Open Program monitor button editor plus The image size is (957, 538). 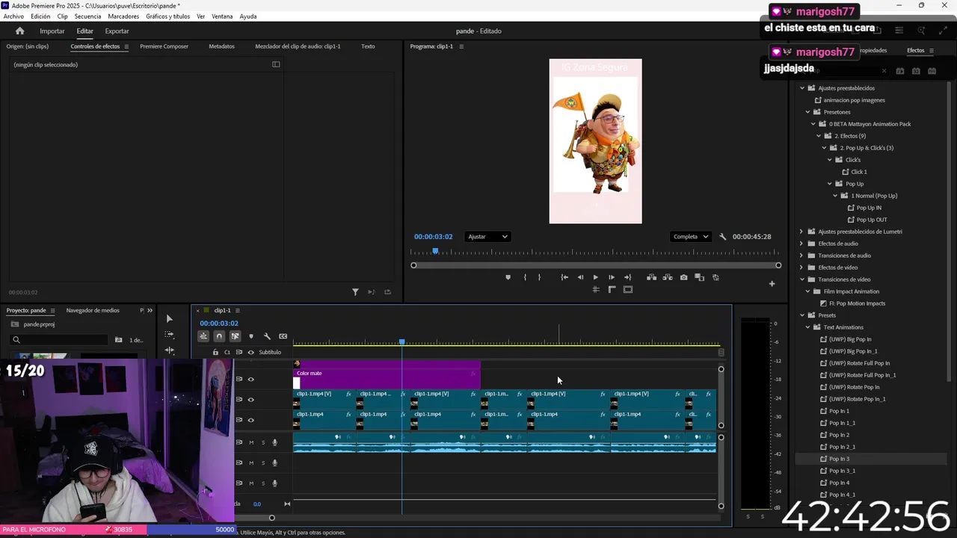(772, 284)
